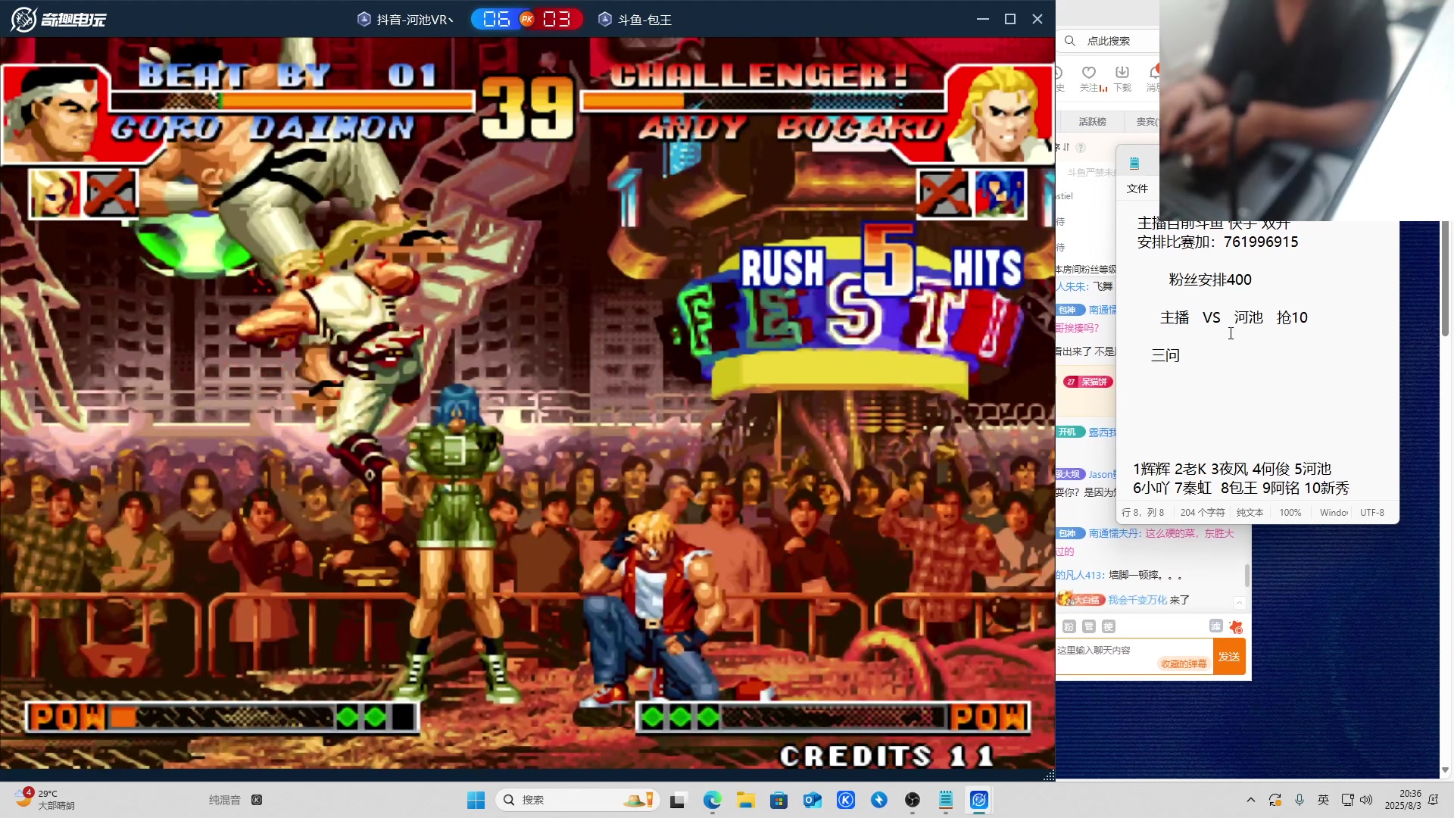Click the Notepad app icon in its title bar
This screenshot has width=1454, height=818.
[1134, 164]
